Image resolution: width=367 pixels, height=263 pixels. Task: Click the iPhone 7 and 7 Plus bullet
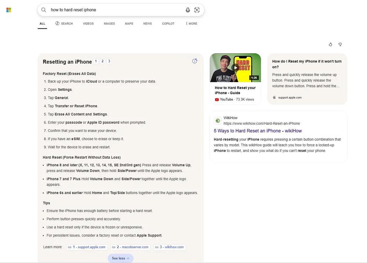[116, 182]
